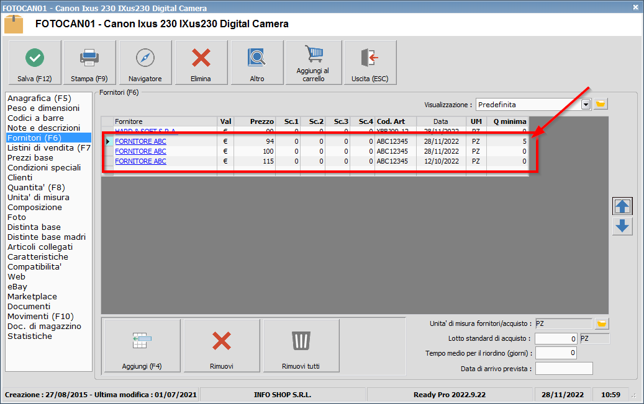This screenshot has height=404, width=644.
Task: Click FORNITORE ABC link priced 115
Action: (140, 161)
